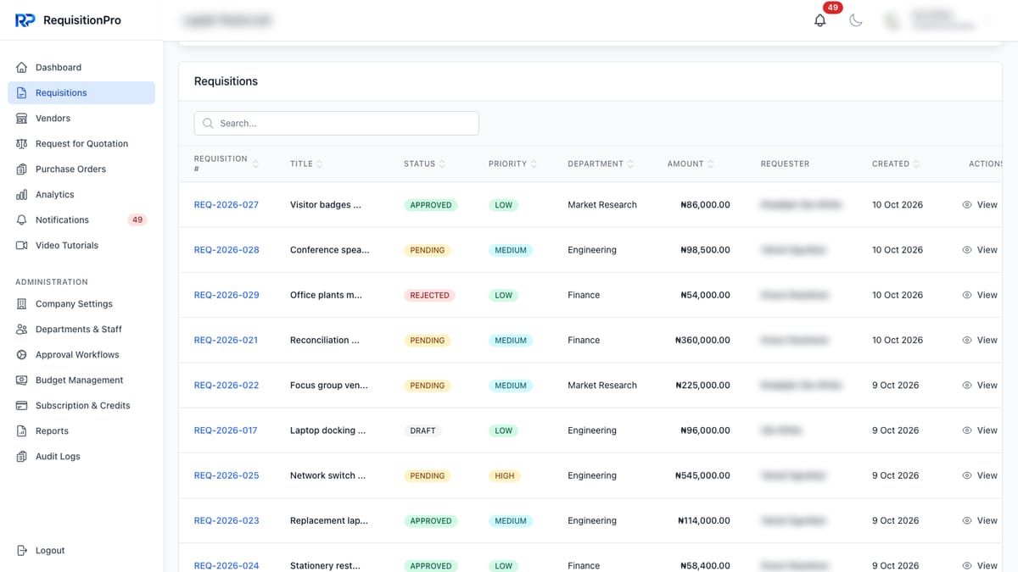
Task: Open Request for Quotation section
Action: 81,144
